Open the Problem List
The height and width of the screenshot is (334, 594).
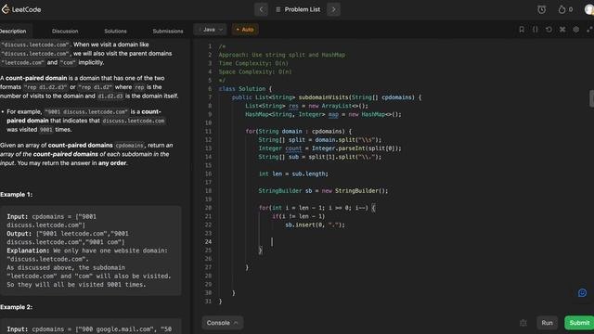tap(298, 9)
